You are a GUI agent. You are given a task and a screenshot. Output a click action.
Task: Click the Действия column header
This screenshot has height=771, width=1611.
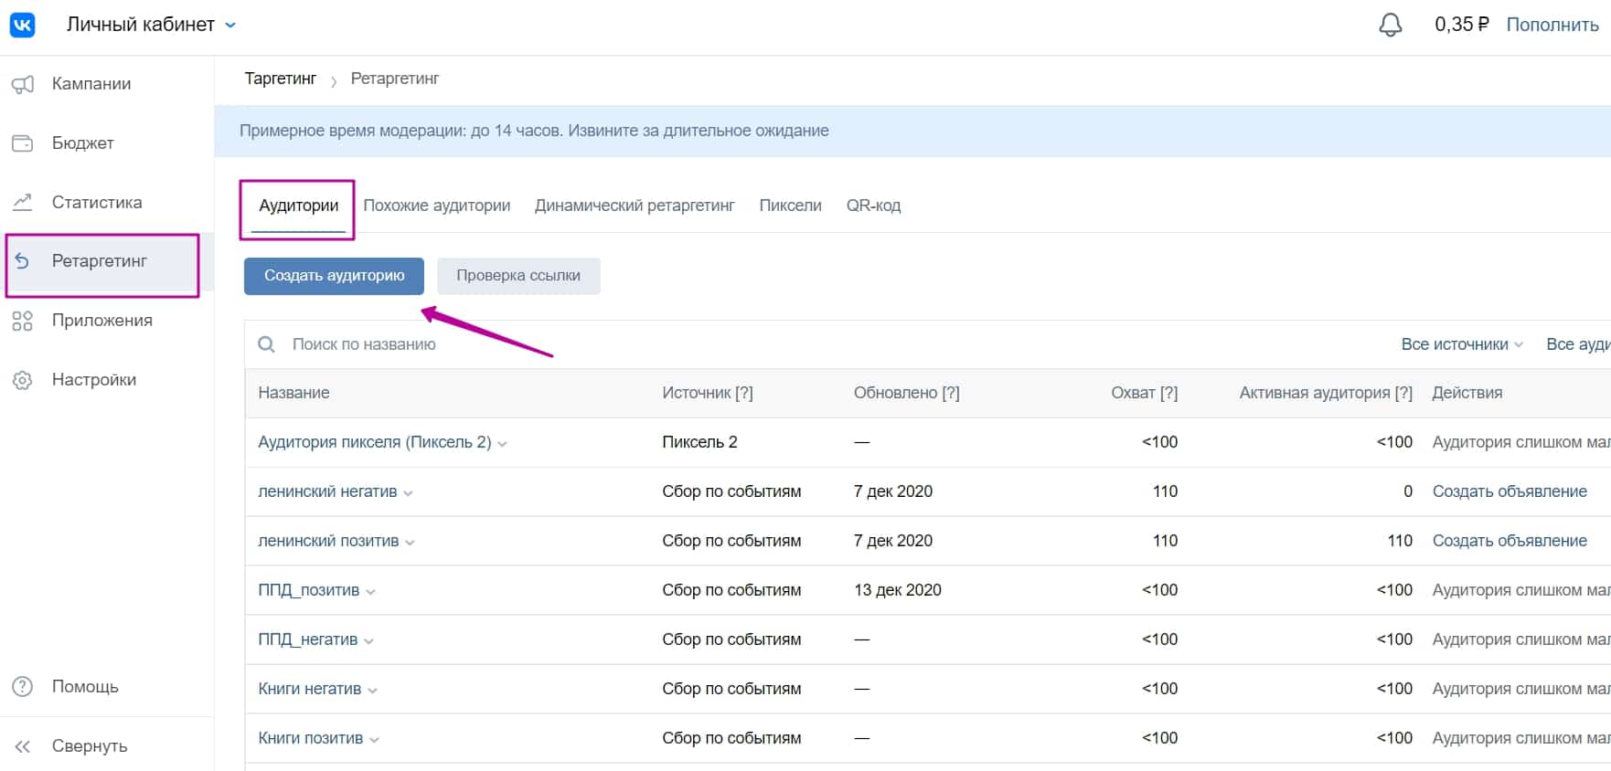click(x=1467, y=393)
